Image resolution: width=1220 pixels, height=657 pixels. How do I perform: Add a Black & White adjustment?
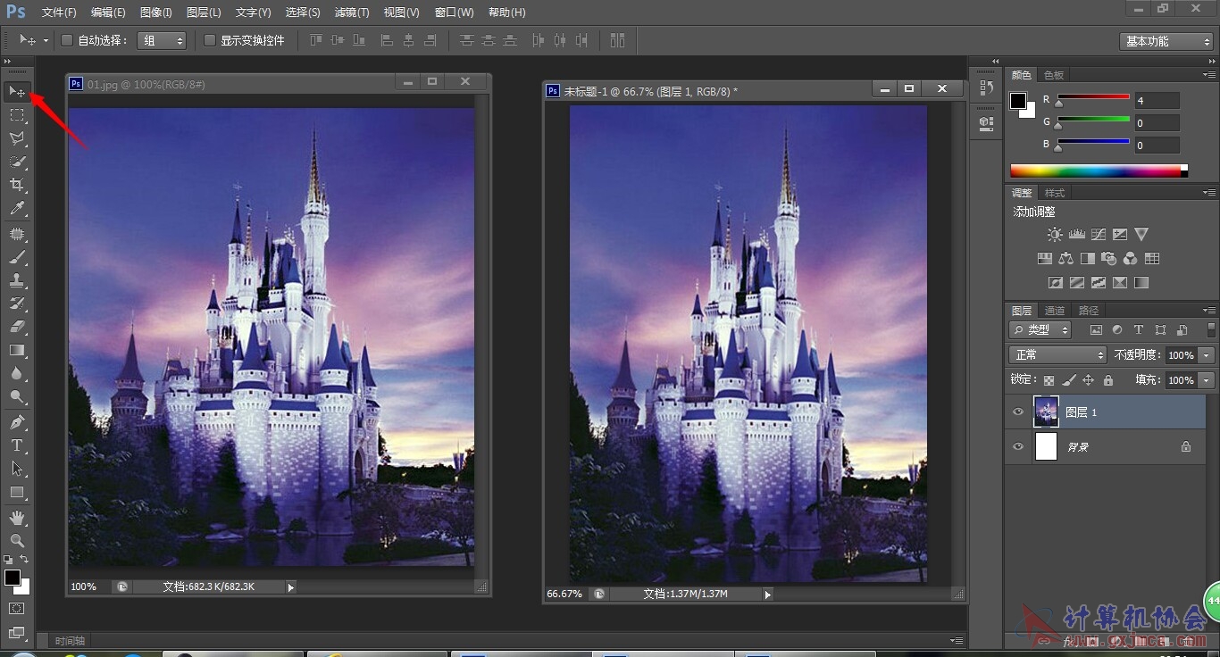pos(1087,258)
